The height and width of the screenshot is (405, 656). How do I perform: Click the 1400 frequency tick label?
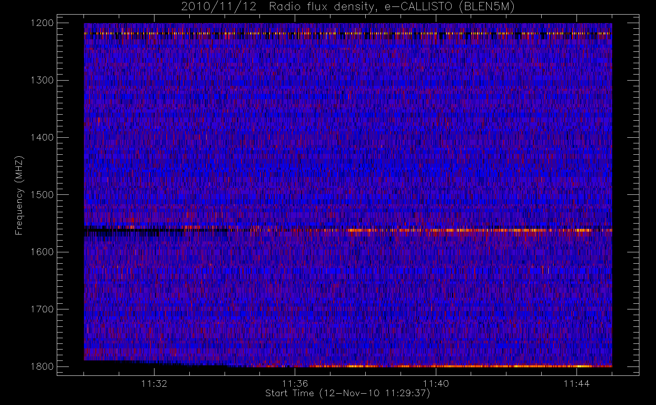(42, 138)
